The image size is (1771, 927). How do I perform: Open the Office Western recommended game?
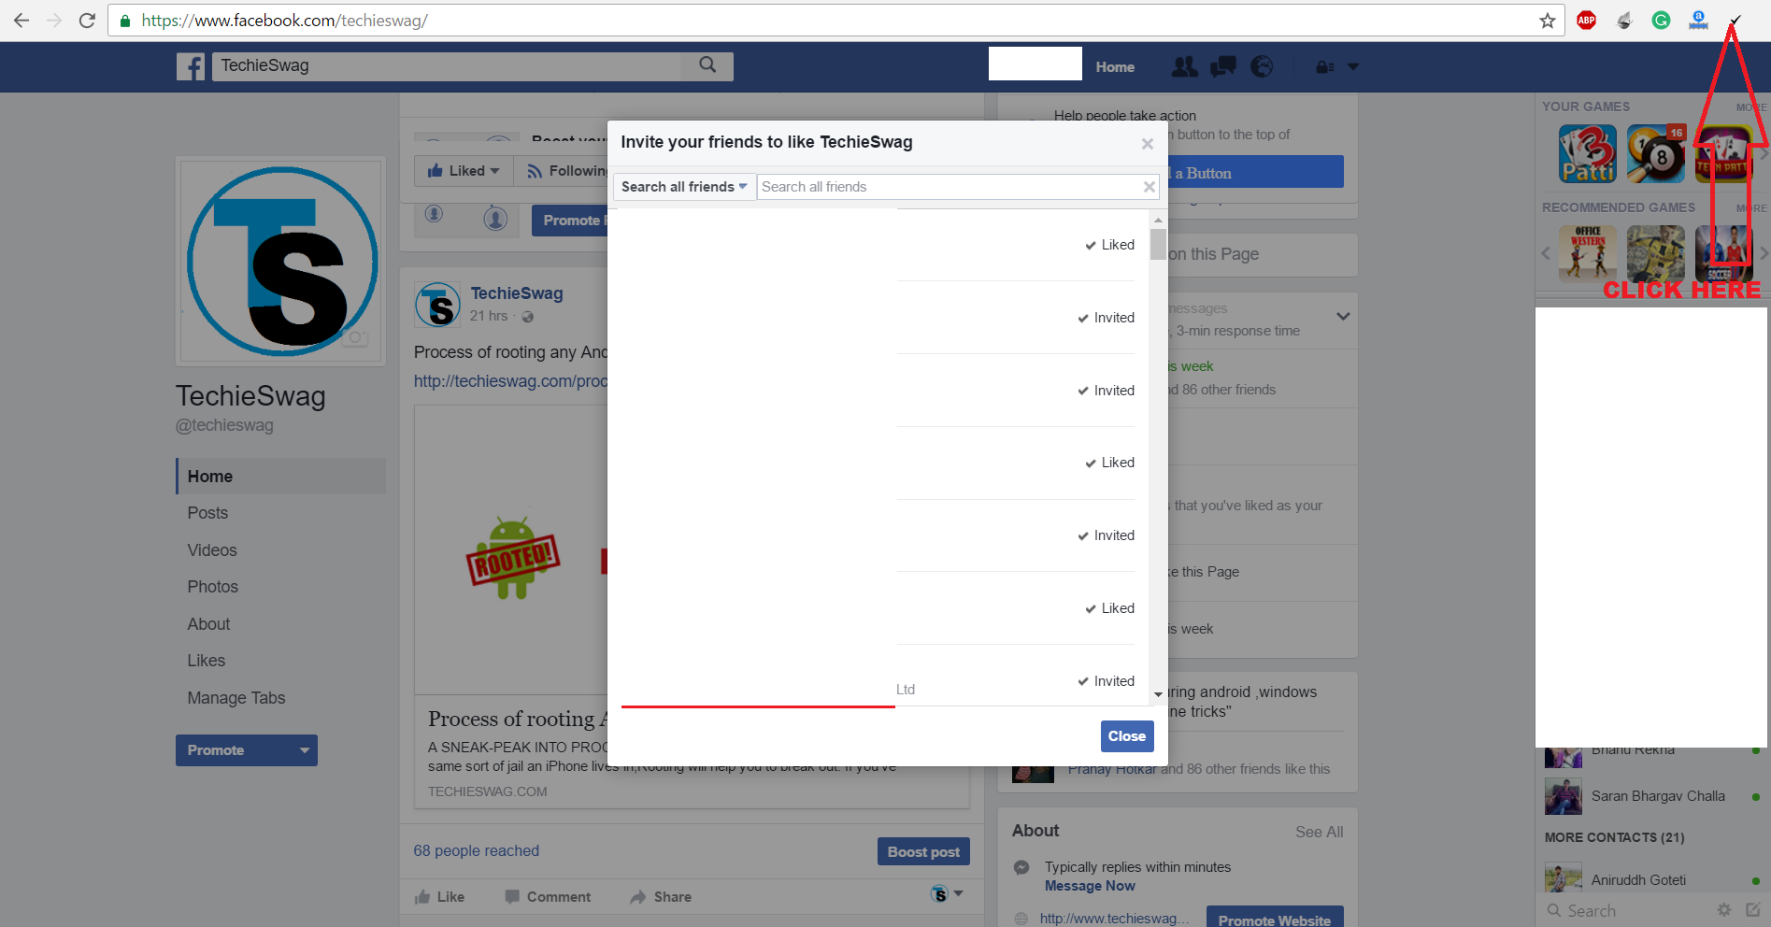point(1588,254)
